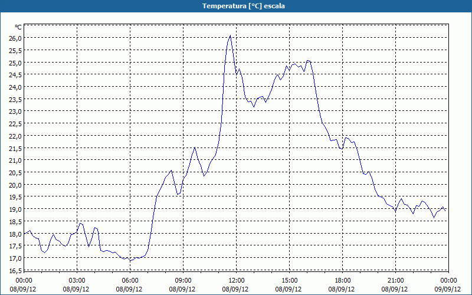Click the 15:00 time label

[x=289, y=280]
